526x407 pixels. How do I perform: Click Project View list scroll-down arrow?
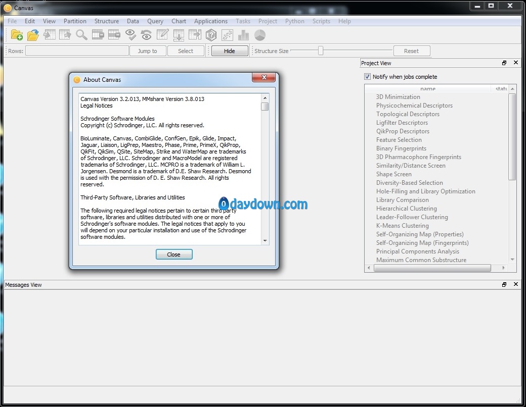pyautogui.click(x=512, y=260)
